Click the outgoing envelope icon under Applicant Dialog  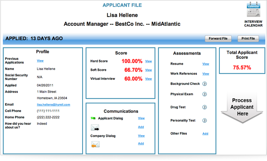coord(95,127)
